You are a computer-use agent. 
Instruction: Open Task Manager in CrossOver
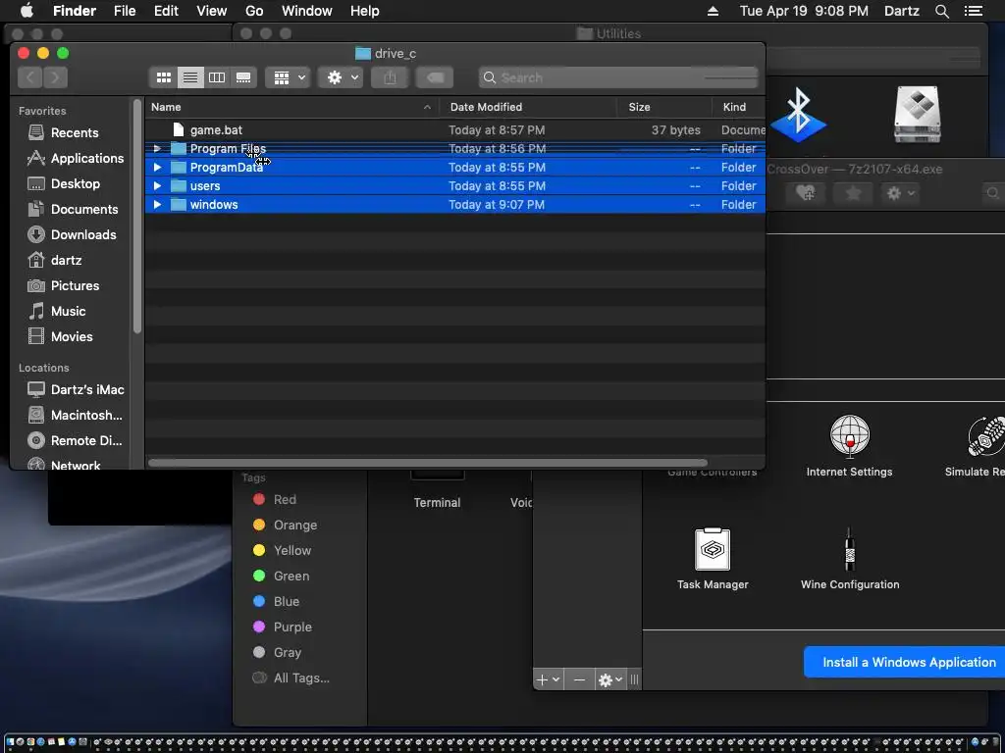[x=713, y=558]
